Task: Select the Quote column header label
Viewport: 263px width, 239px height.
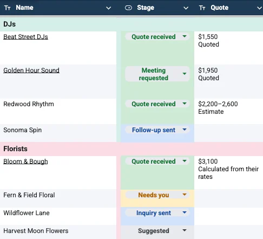Action: click(x=220, y=8)
